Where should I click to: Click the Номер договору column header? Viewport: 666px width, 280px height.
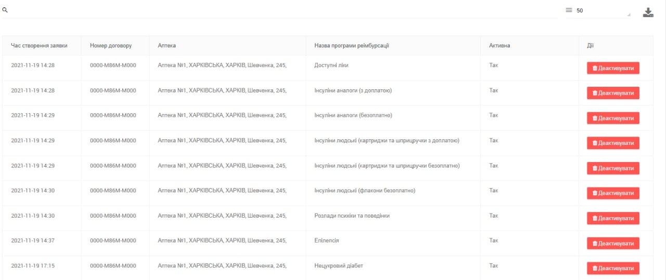coord(111,46)
